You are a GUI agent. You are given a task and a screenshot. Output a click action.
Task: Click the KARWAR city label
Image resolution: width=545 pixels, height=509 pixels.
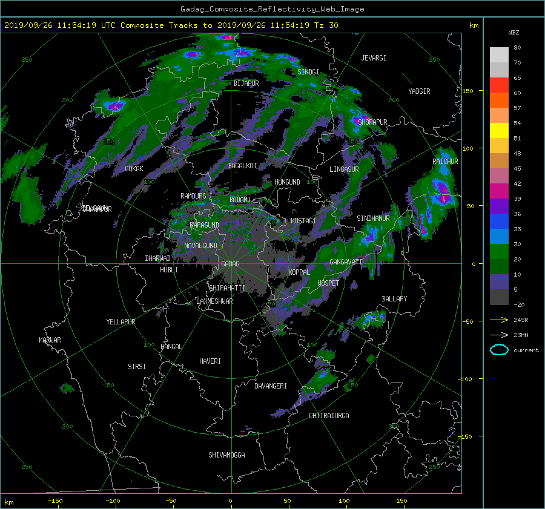pyautogui.click(x=50, y=340)
